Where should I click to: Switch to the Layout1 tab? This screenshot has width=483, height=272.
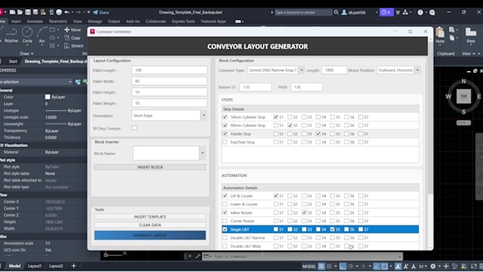pos(35,266)
